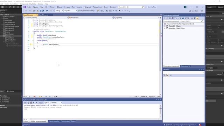Image resolution: width=224 pixels, height=126 pixels.
Task: Switch to the Изменения Git tab
Action: click(x=185, y=66)
